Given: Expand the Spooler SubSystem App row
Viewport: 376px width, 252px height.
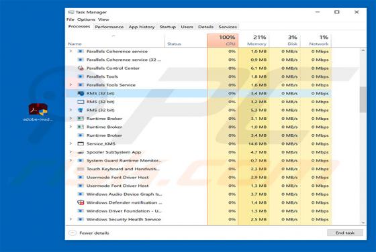Looking at the screenshot, I should click(x=70, y=152).
